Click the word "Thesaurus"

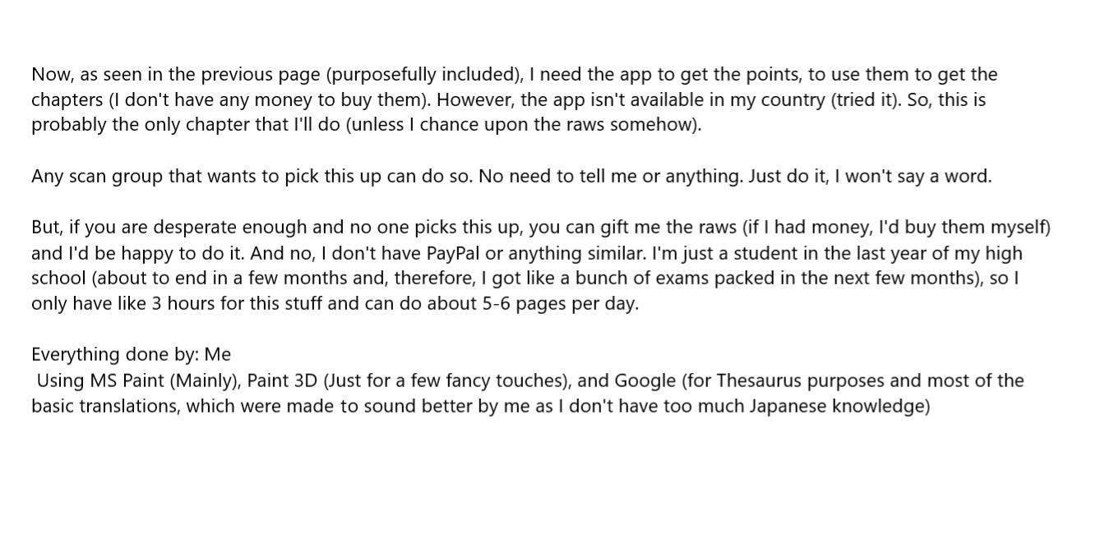(759, 380)
